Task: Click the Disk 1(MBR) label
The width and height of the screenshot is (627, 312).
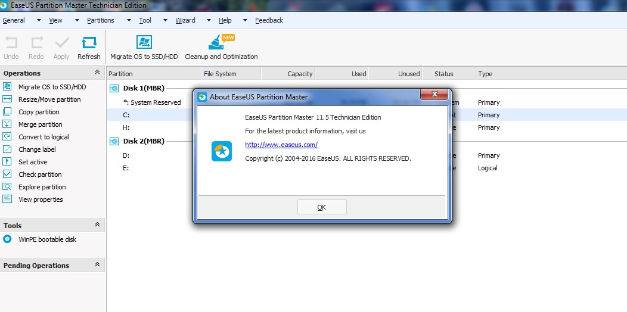Action: tap(144, 88)
